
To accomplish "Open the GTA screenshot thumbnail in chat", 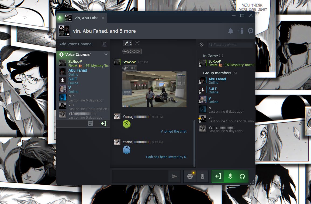I will [x=154, y=89].
